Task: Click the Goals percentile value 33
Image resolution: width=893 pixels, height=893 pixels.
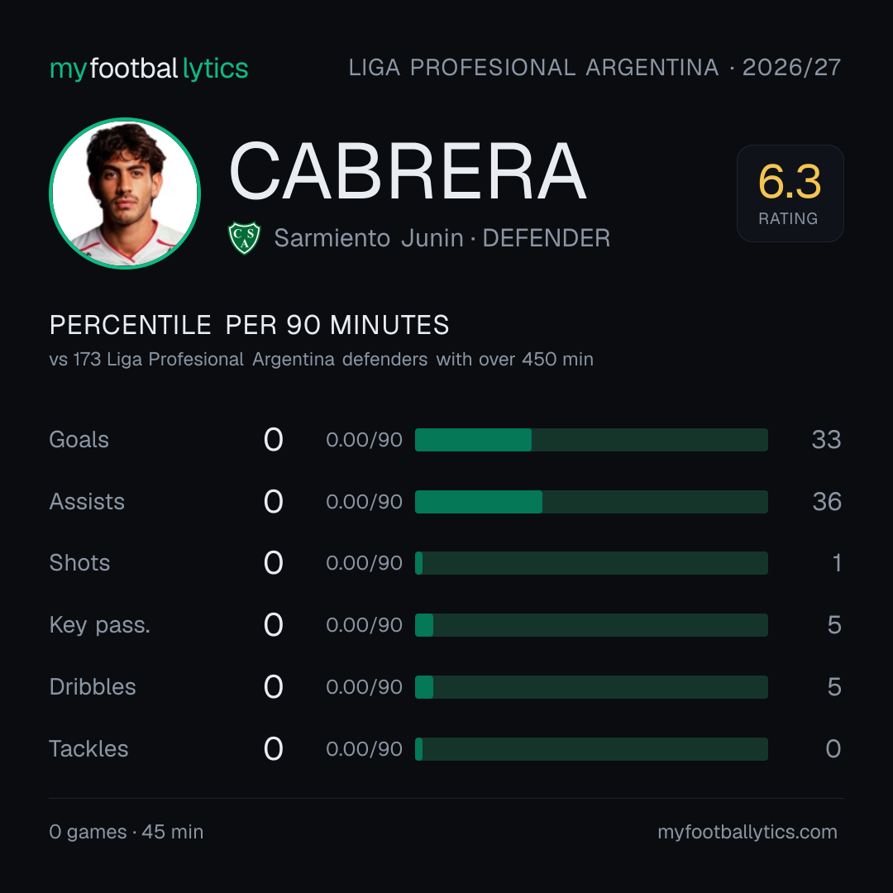Action: [826, 440]
